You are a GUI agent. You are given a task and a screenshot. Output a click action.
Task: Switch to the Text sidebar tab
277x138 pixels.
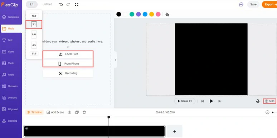click(x=11, y=40)
